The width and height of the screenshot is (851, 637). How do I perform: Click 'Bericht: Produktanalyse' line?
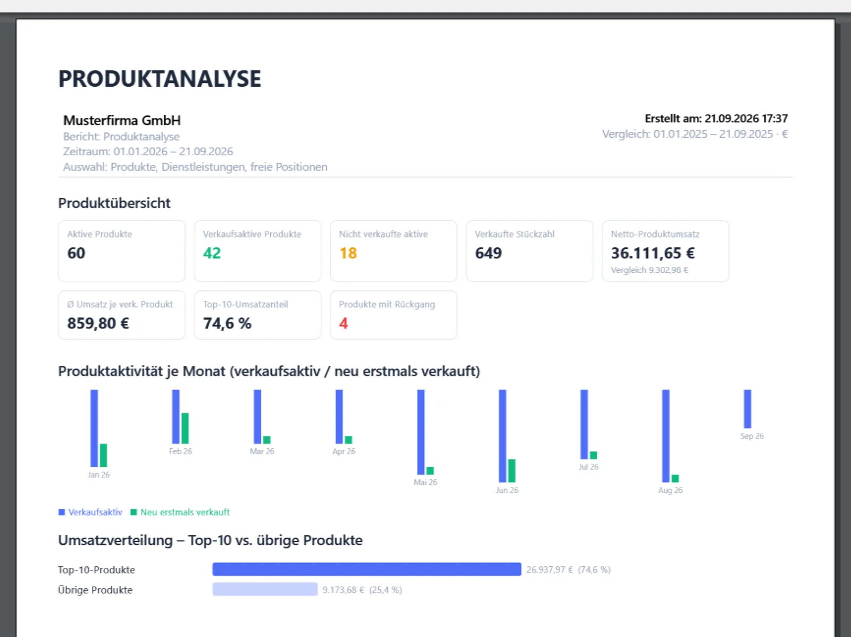pyautogui.click(x=121, y=137)
